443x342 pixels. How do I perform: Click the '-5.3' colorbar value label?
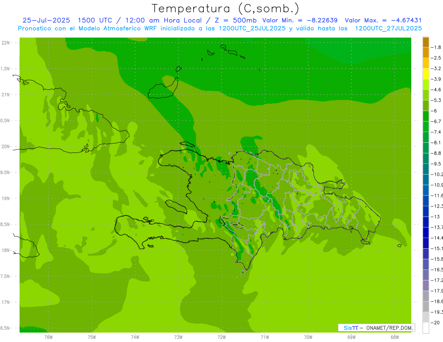tap(436, 100)
